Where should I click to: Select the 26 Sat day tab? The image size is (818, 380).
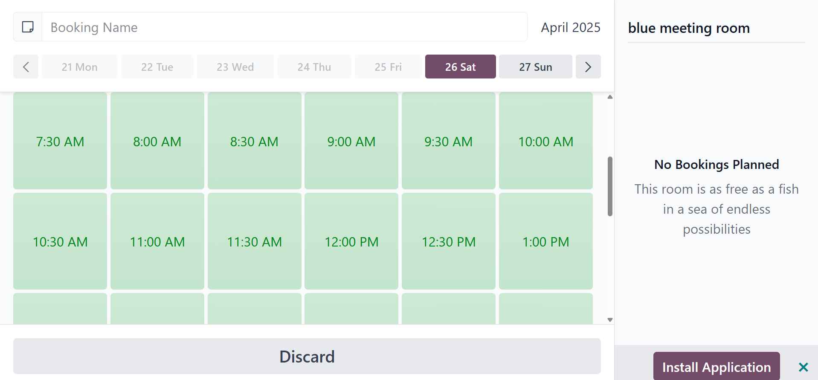tap(460, 67)
